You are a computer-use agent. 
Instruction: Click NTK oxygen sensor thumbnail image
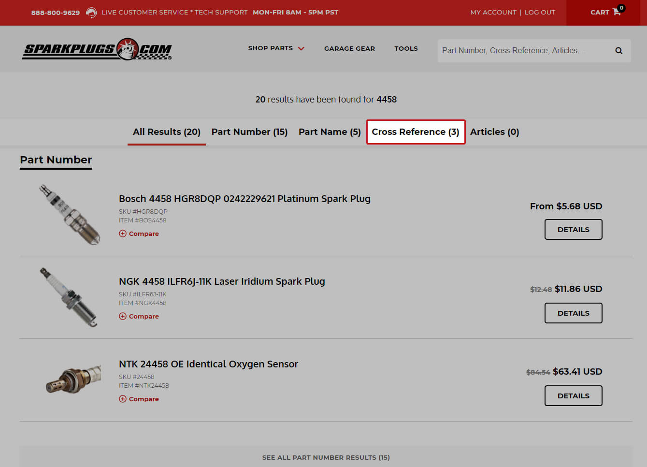73,379
